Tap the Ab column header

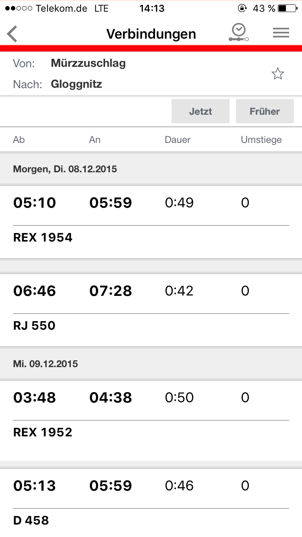19,140
